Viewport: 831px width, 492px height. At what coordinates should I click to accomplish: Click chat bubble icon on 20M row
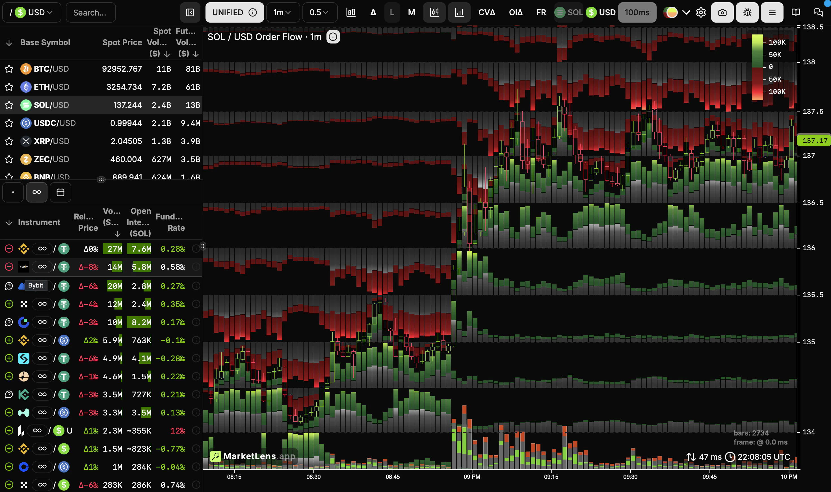pos(9,286)
